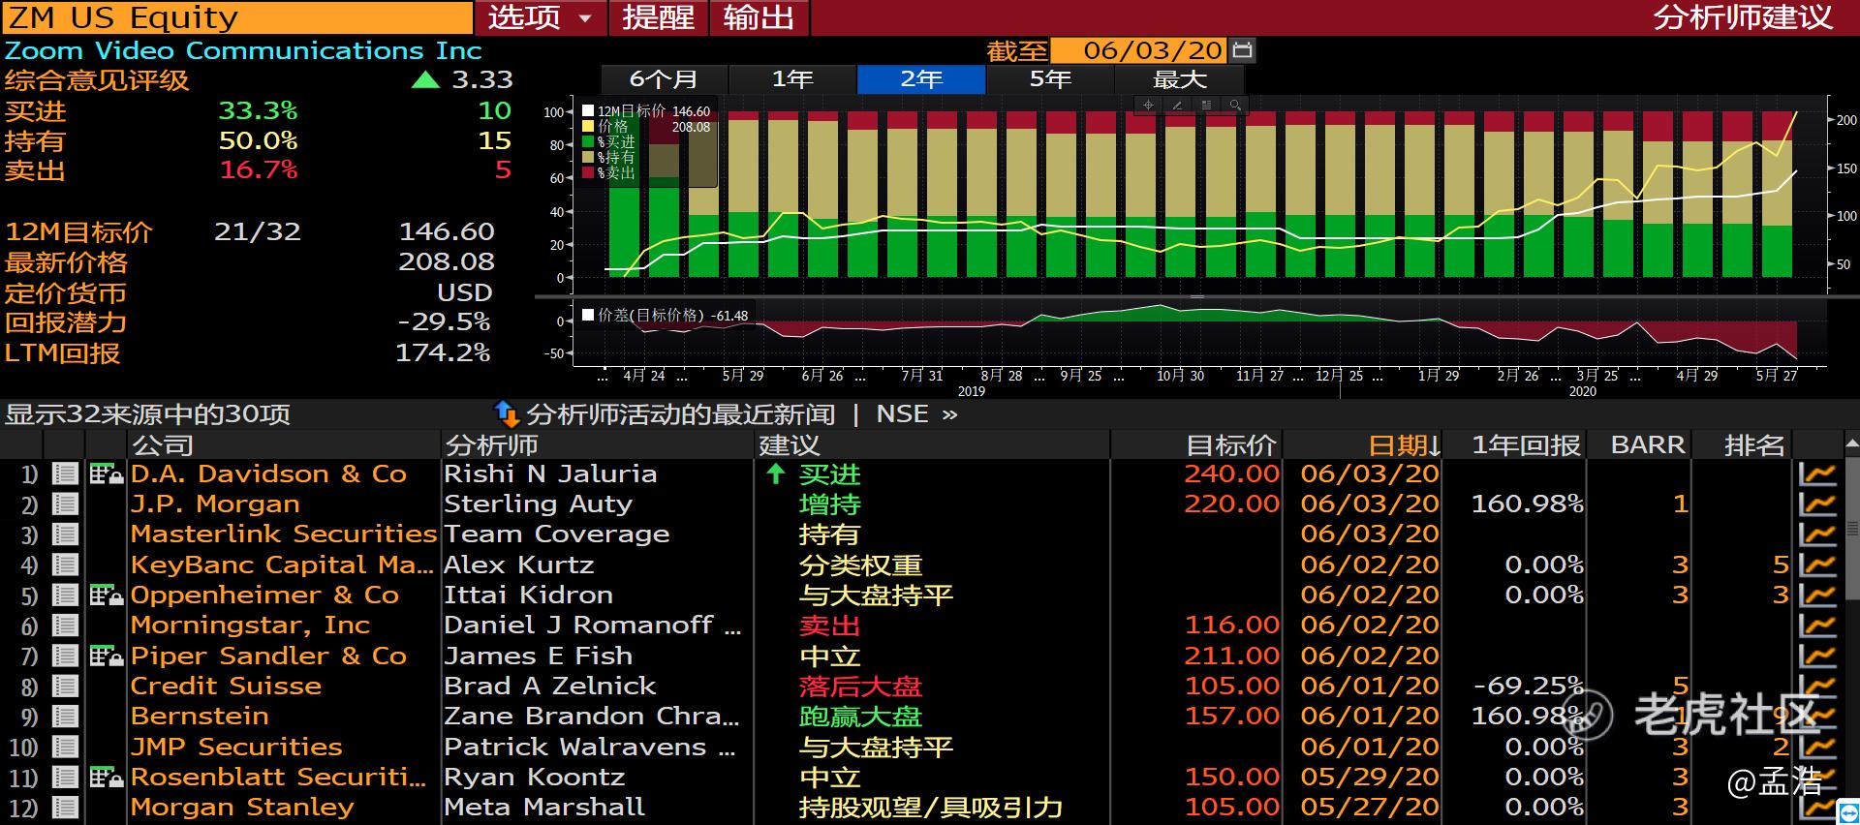This screenshot has height=825, width=1860.
Task: Select the chart annotation pencil tool
Action: 1177,105
